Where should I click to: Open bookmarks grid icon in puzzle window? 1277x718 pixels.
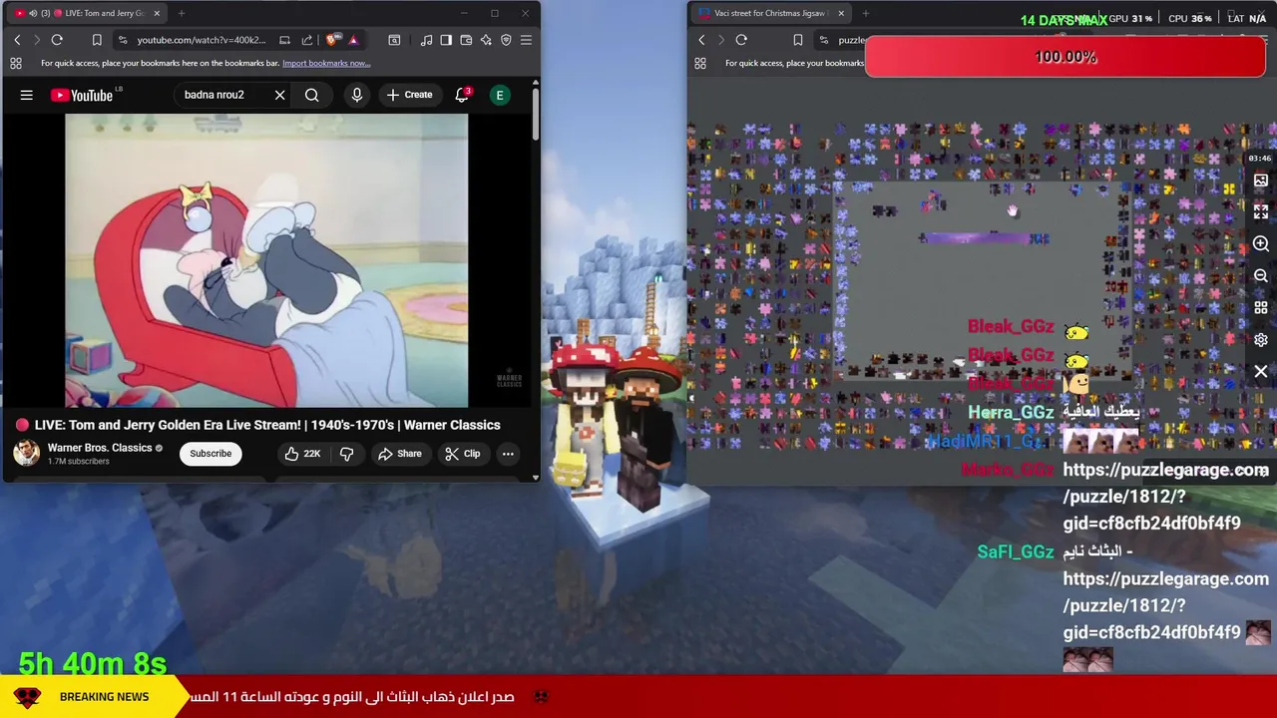tap(700, 63)
